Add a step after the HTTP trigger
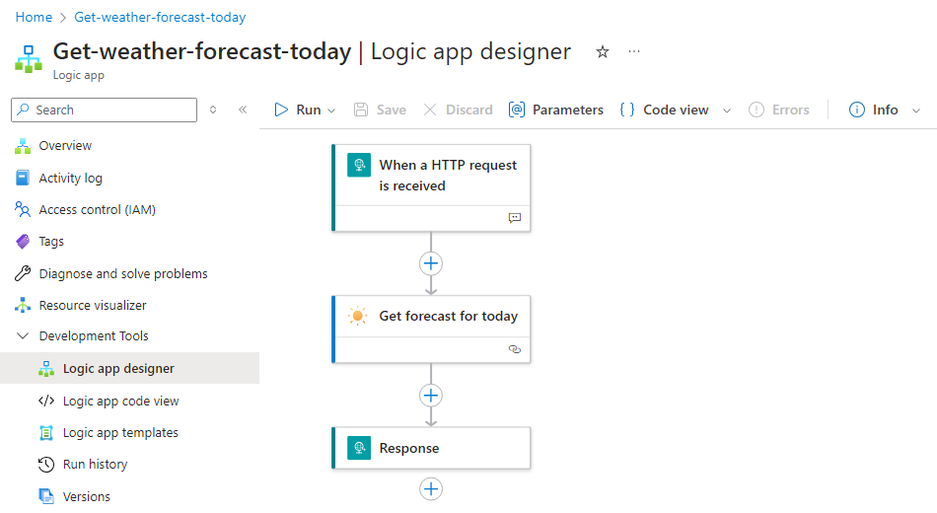The width and height of the screenshot is (937, 513). (x=431, y=263)
